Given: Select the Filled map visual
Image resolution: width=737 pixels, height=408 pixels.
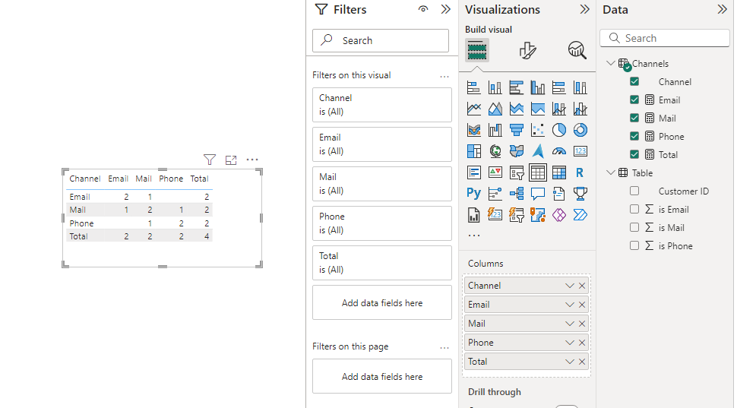Looking at the screenshot, I should [516, 151].
